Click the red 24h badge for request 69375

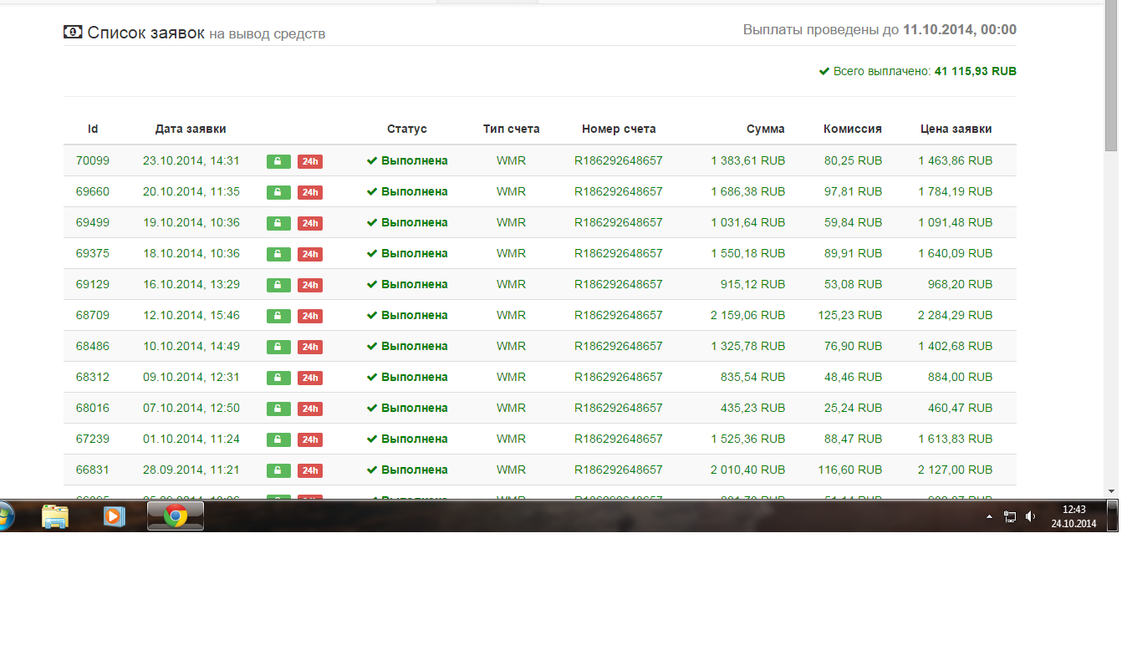pos(310,254)
